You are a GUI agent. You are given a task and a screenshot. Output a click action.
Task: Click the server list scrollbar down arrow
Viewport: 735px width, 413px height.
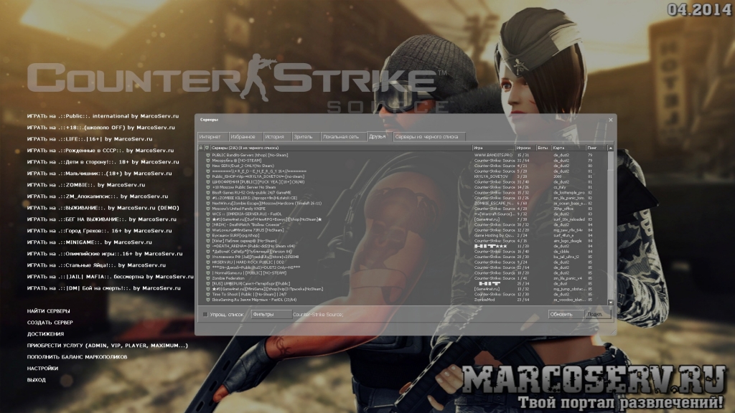coord(612,301)
